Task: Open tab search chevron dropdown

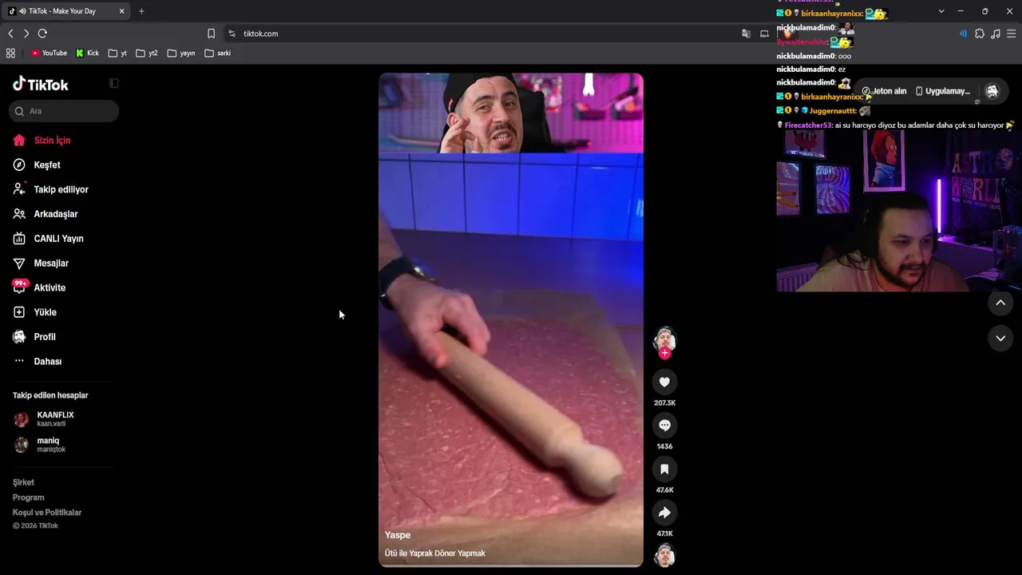Action: pos(941,11)
